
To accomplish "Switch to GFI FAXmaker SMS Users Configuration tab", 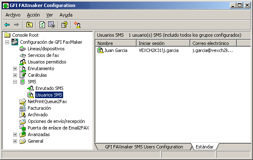I will (144, 147).
